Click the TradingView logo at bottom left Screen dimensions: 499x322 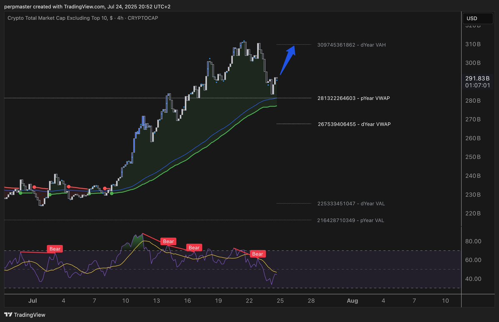click(25, 315)
